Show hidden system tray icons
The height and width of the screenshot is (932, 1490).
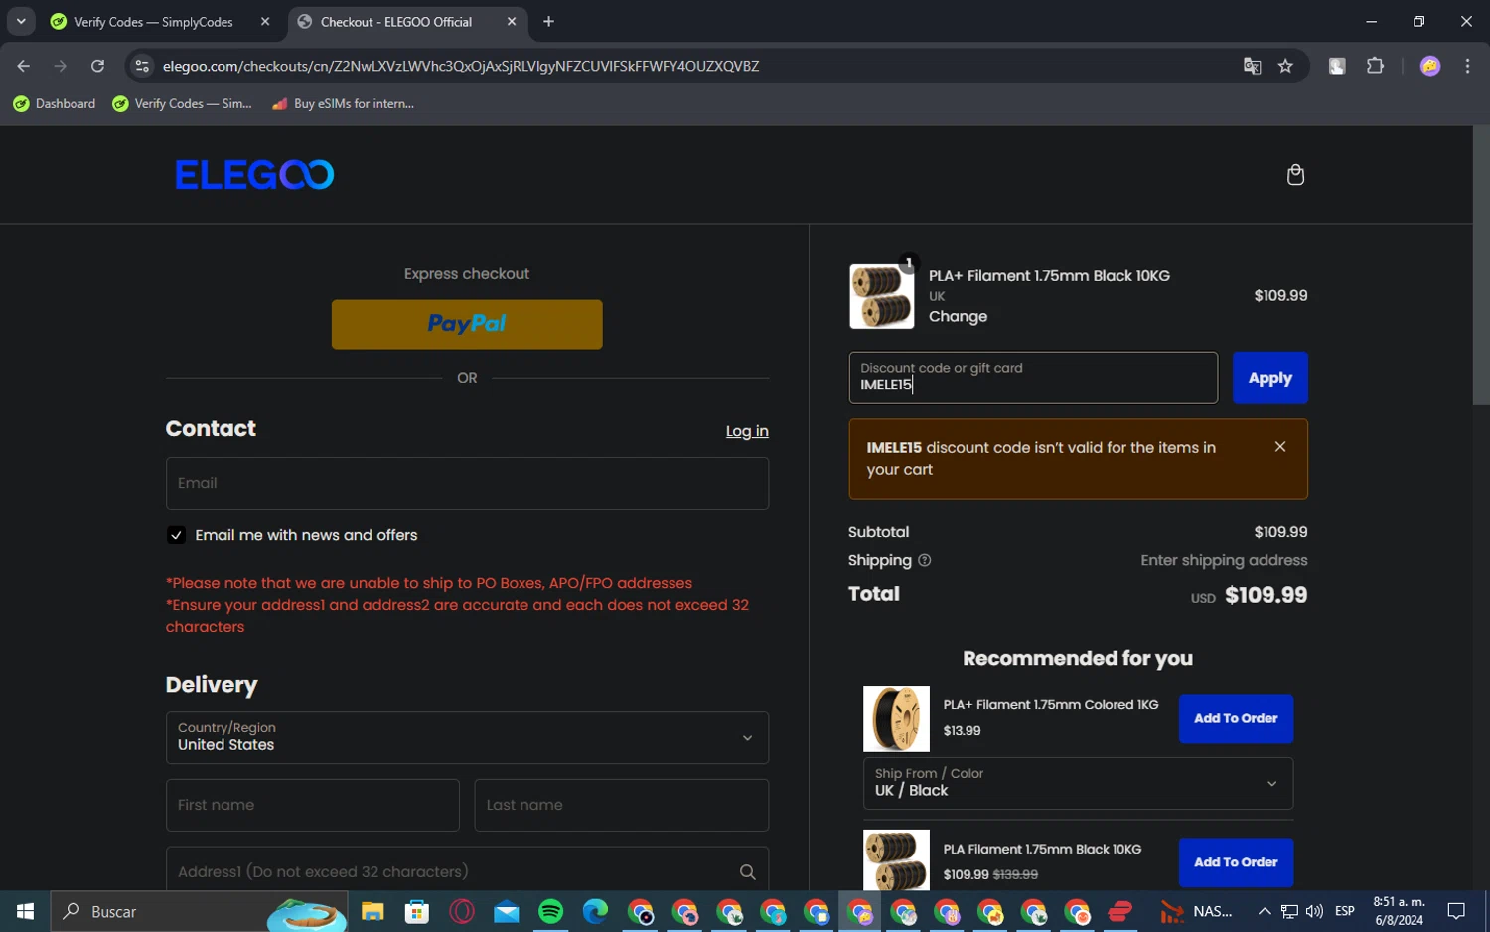[1265, 911]
